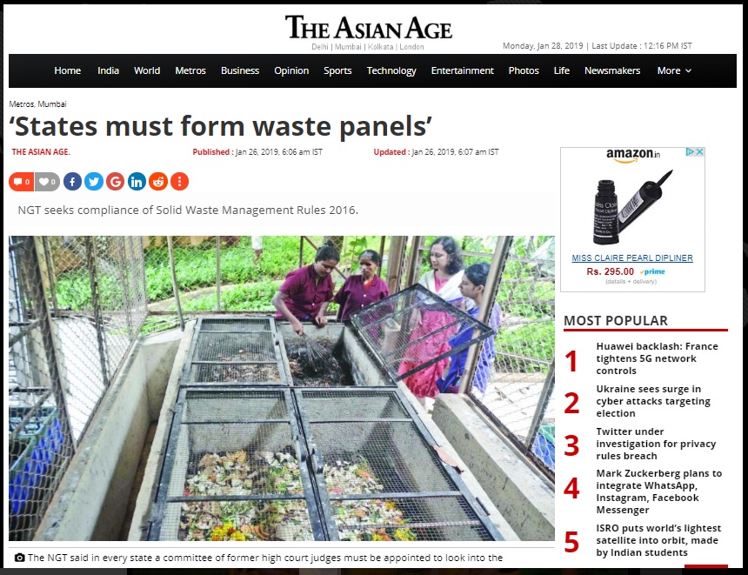Click The Asian Age logo
The width and height of the screenshot is (748, 575).
tap(368, 28)
